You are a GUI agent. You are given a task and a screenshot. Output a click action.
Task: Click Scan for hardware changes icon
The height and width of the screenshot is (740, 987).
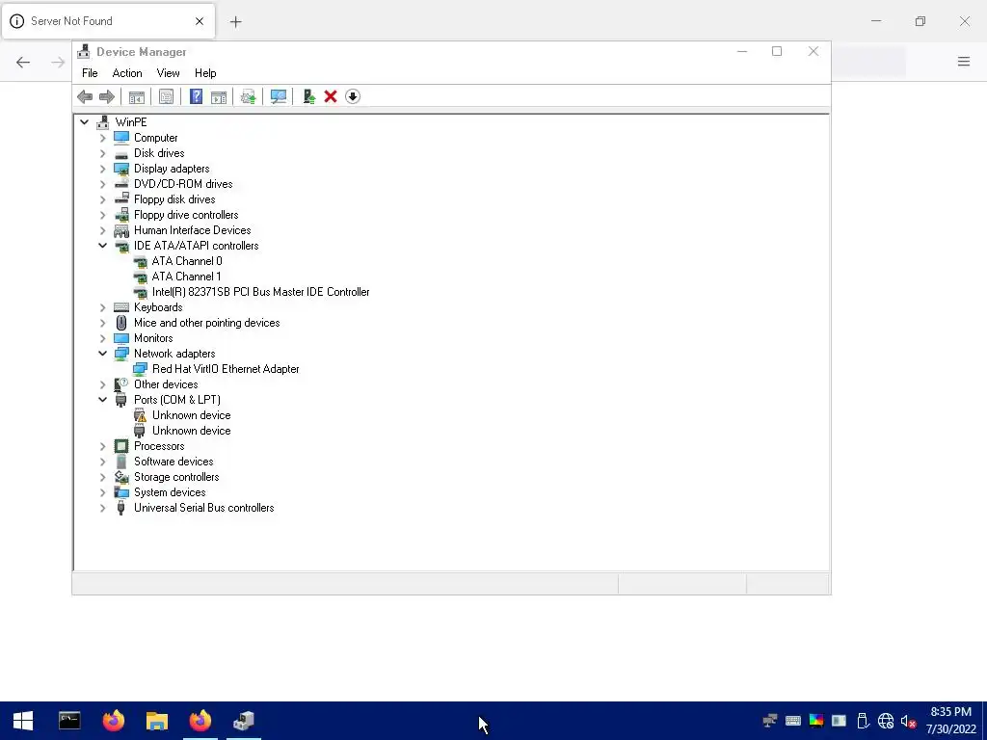279,97
